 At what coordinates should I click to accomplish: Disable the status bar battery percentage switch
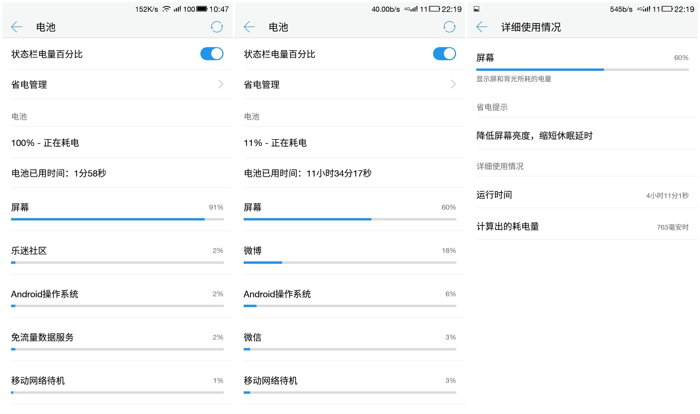tap(212, 54)
